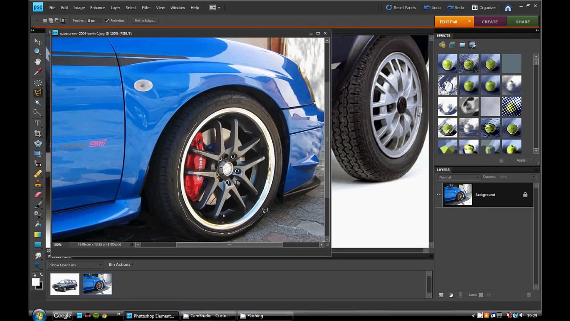Click the foreground color swatch
570x321 pixels.
click(35, 282)
